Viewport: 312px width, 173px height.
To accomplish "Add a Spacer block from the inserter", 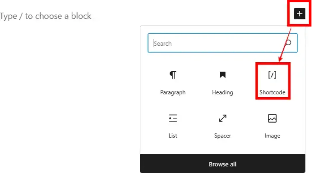I will tap(223, 125).
